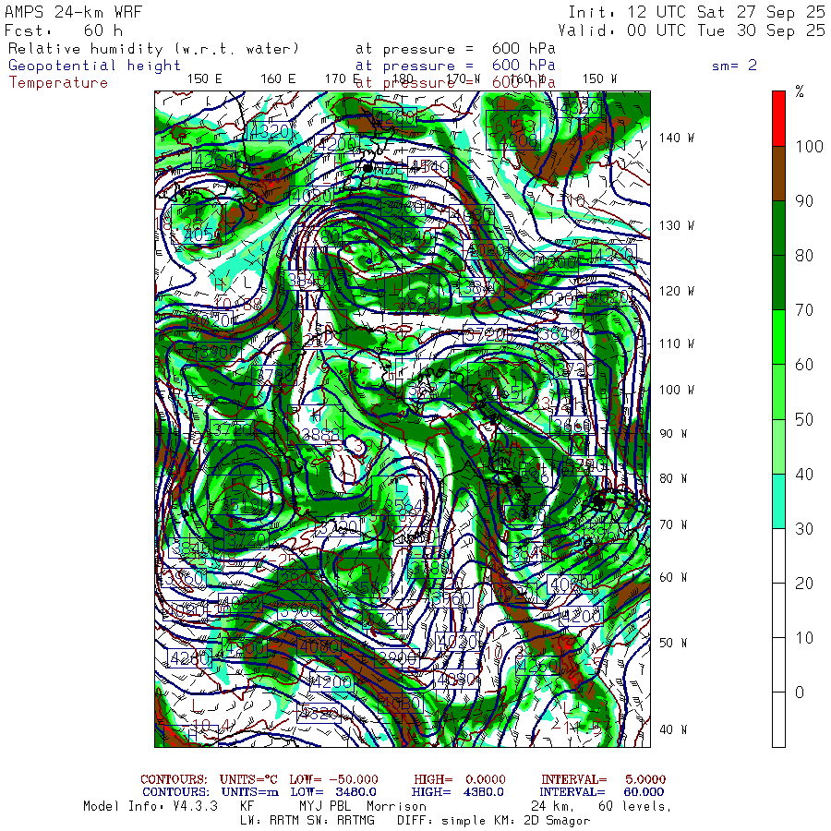This screenshot has height=831, width=831.
Task: Click the colorbar '100' tick label
Action: tap(809, 147)
